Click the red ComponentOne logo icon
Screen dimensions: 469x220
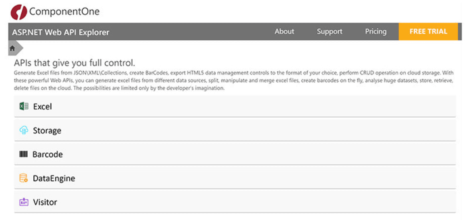pyautogui.click(x=18, y=12)
